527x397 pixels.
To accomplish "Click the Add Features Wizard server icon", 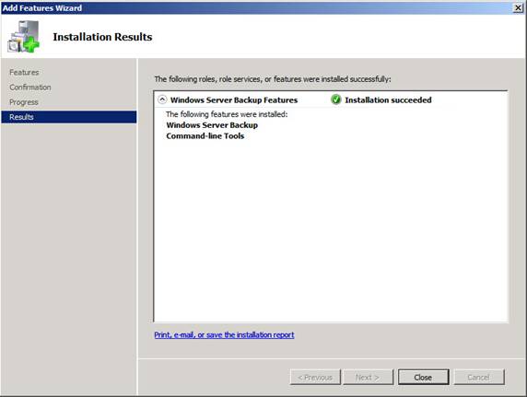I will click(24, 36).
